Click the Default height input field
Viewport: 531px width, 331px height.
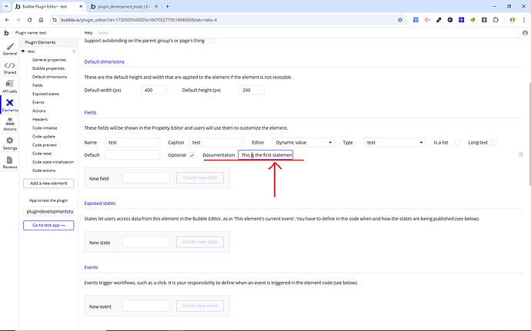(x=252, y=90)
